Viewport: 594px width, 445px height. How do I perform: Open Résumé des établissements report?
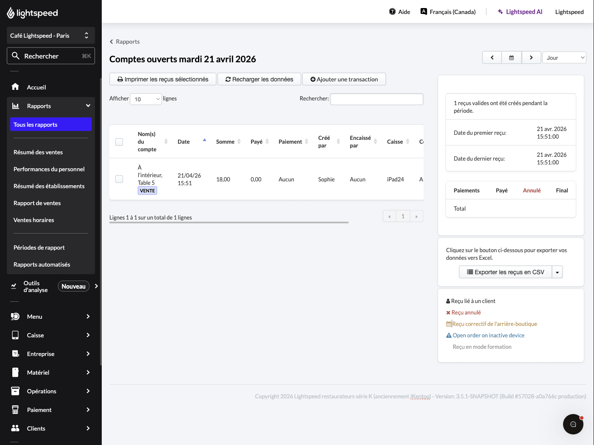49,186
